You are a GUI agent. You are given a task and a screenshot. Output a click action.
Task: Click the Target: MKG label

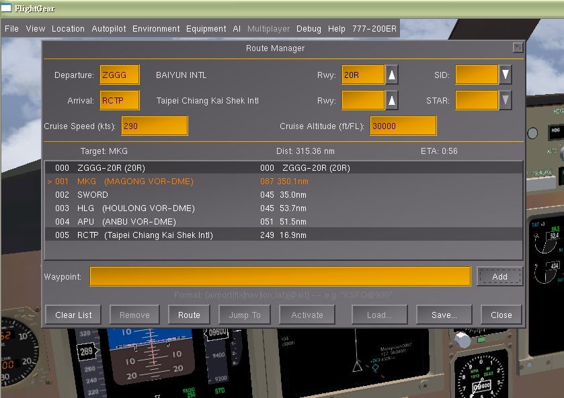pyautogui.click(x=104, y=151)
